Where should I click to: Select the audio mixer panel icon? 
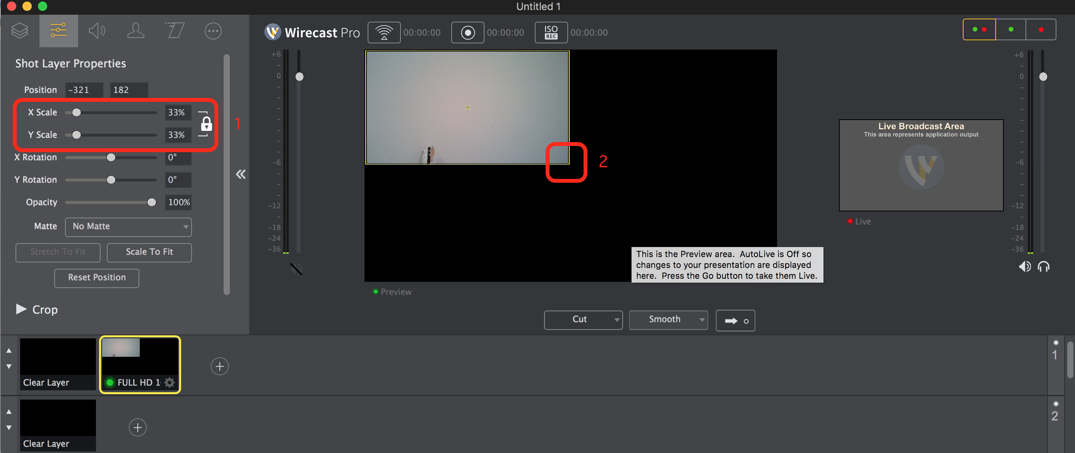(97, 32)
